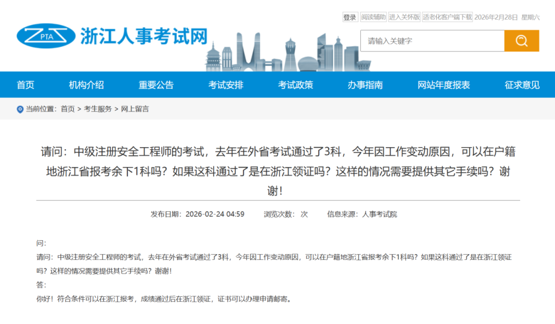Navigate to 考试政策 section

pyautogui.click(x=295, y=85)
